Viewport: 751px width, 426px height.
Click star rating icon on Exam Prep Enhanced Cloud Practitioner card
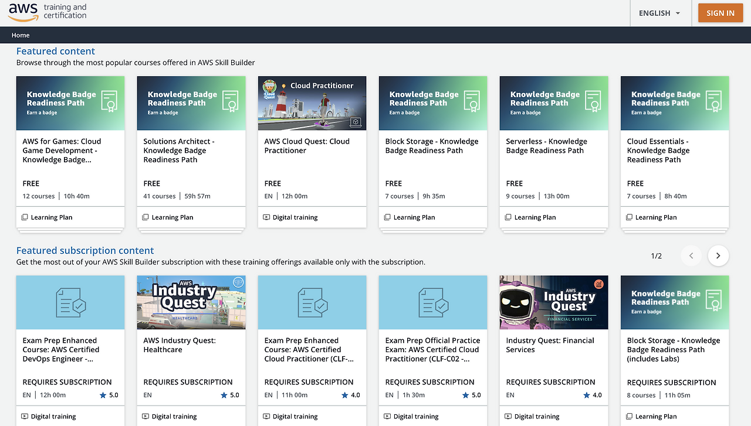(x=344, y=395)
